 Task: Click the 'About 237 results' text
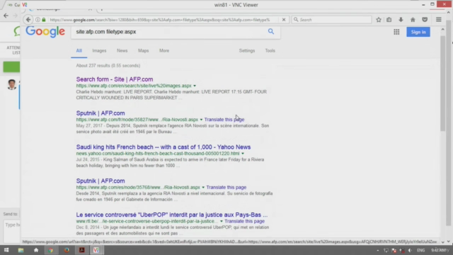tap(108, 66)
